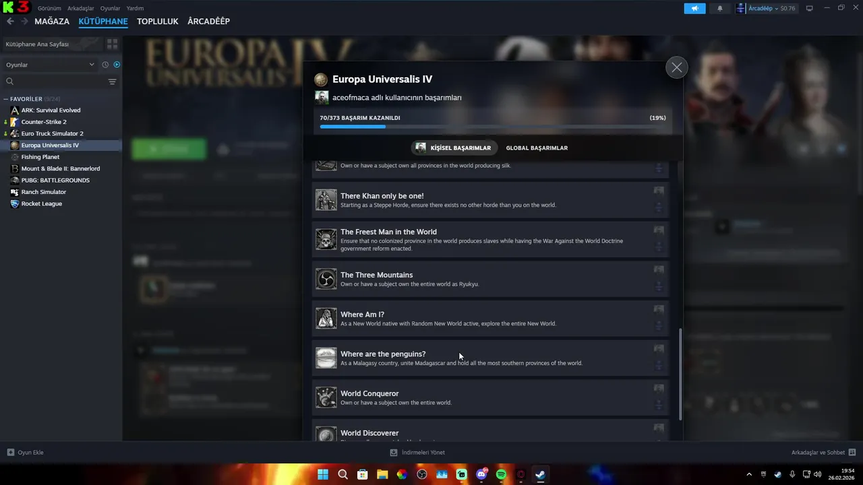Open advanced filter options icon
The width and height of the screenshot is (863, 485).
113,82
